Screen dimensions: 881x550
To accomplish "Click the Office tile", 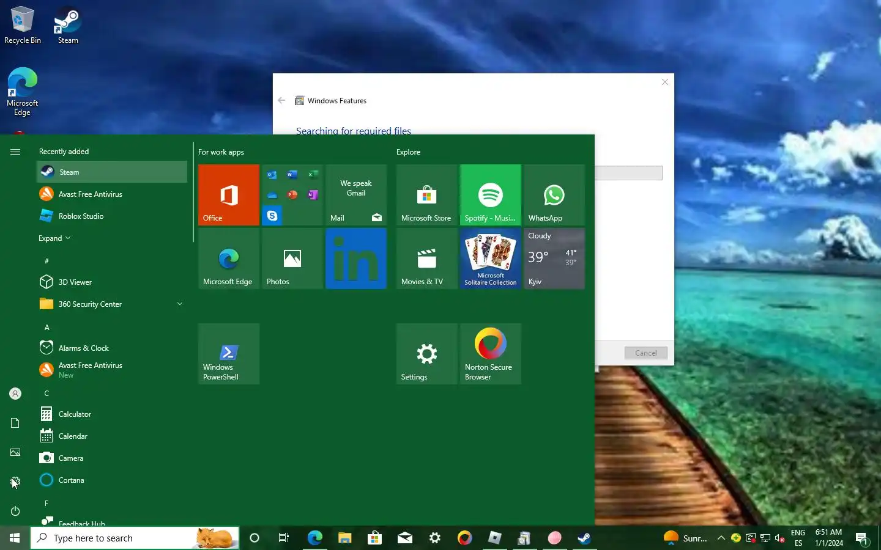I will 229,195.
